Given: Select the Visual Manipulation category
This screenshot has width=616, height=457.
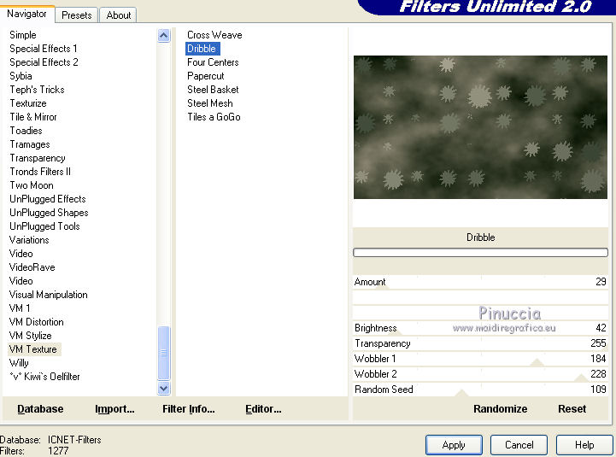Looking at the screenshot, I should [48, 295].
